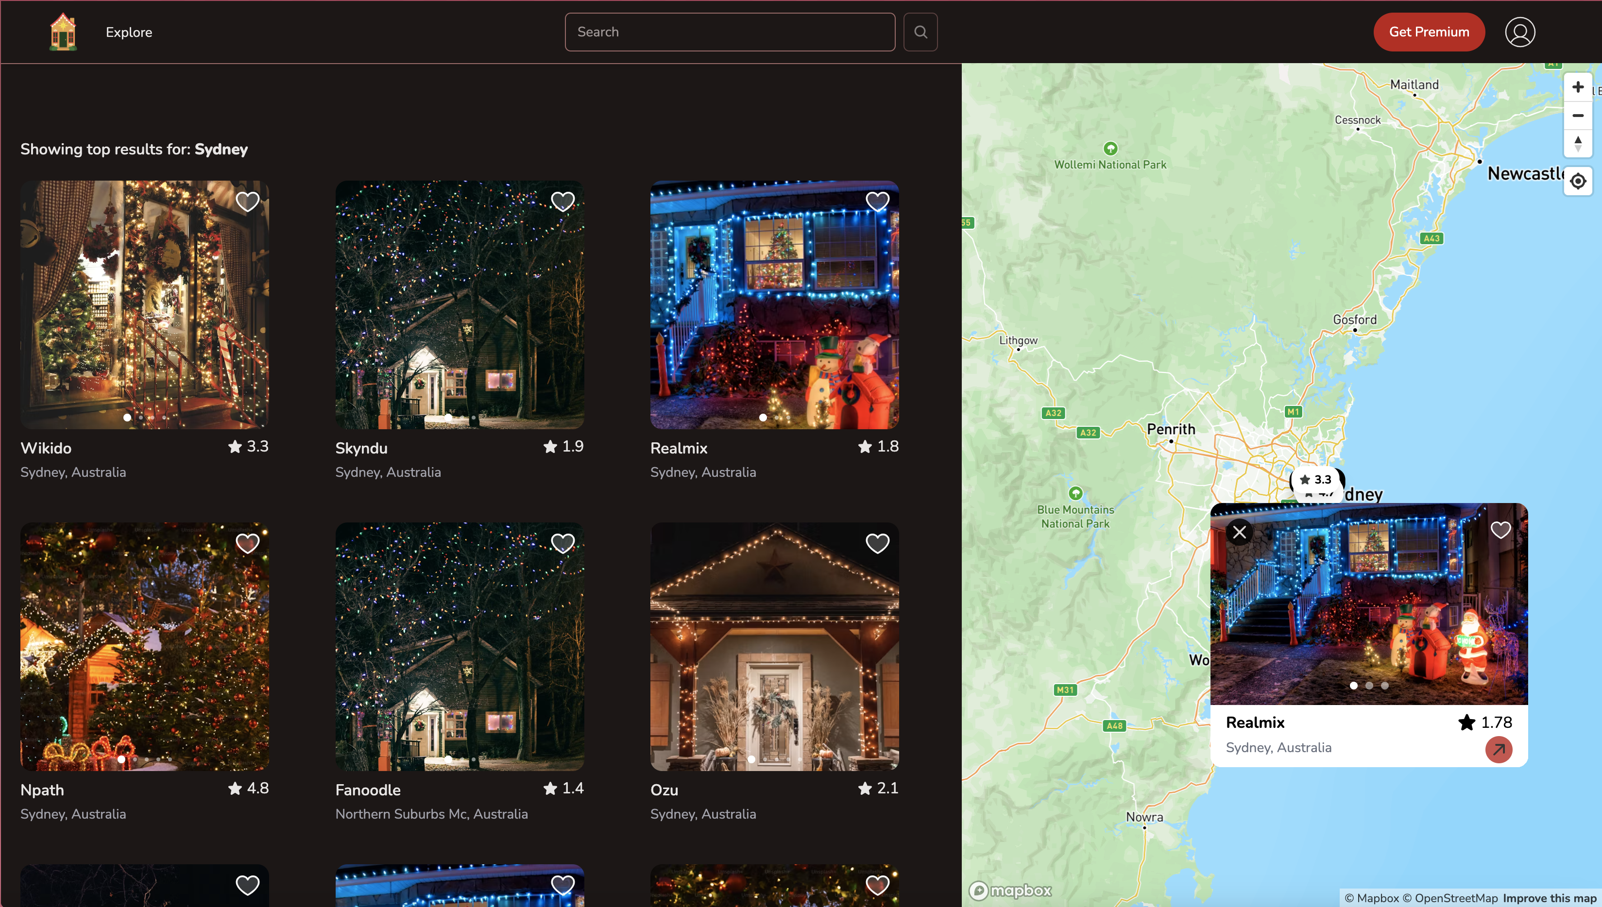Click the map zoom in plus button
1602x907 pixels.
coord(1578,86)
